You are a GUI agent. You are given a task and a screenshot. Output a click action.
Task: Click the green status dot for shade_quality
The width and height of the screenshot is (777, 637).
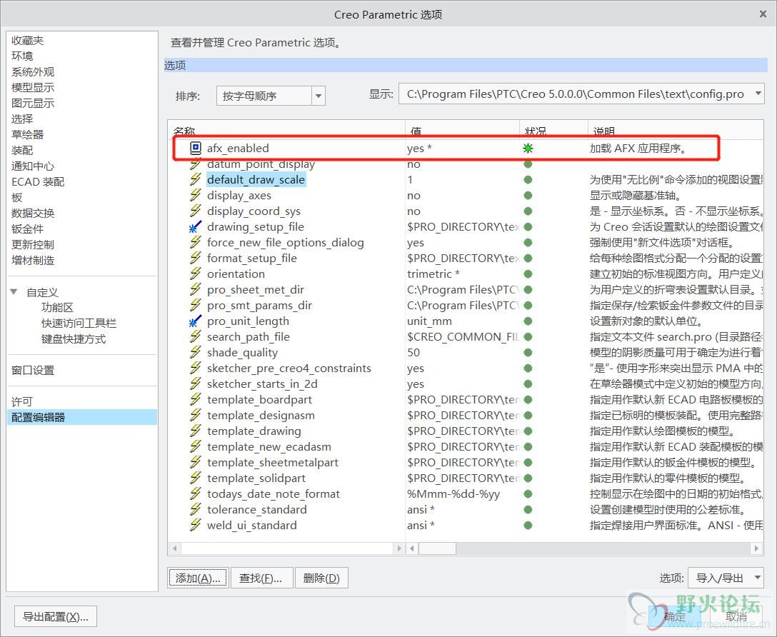528,352
